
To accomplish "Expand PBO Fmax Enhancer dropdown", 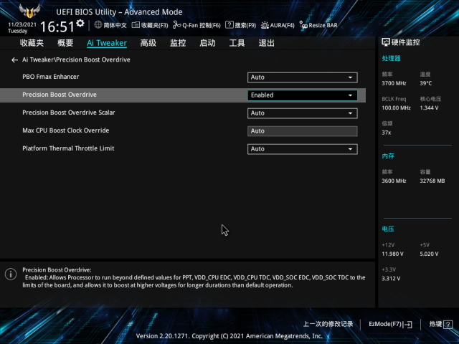I will [x=302, y=77].
